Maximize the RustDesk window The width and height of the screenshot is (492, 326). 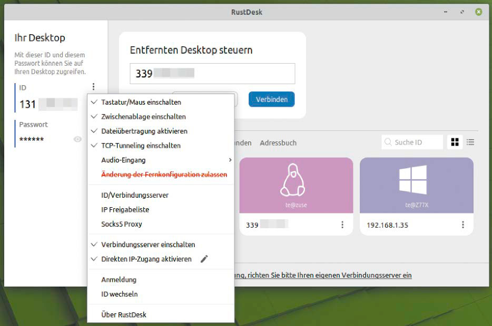coord(462,12)
